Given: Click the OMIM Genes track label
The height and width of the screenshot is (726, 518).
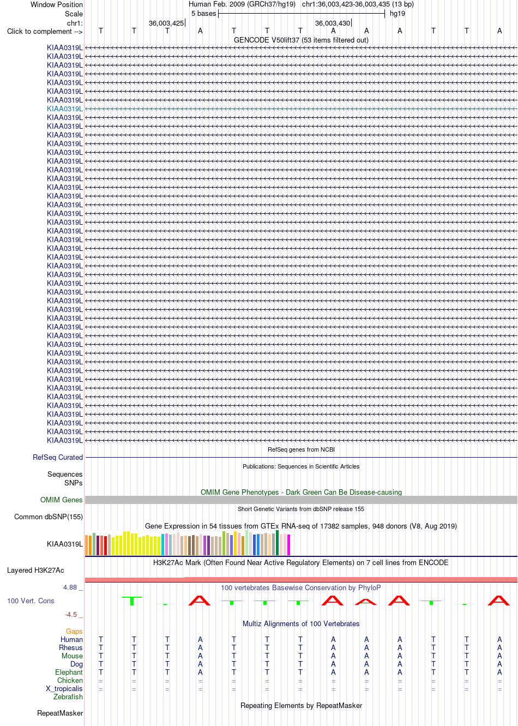Looking at the screenshot, I should click(62, 500).
